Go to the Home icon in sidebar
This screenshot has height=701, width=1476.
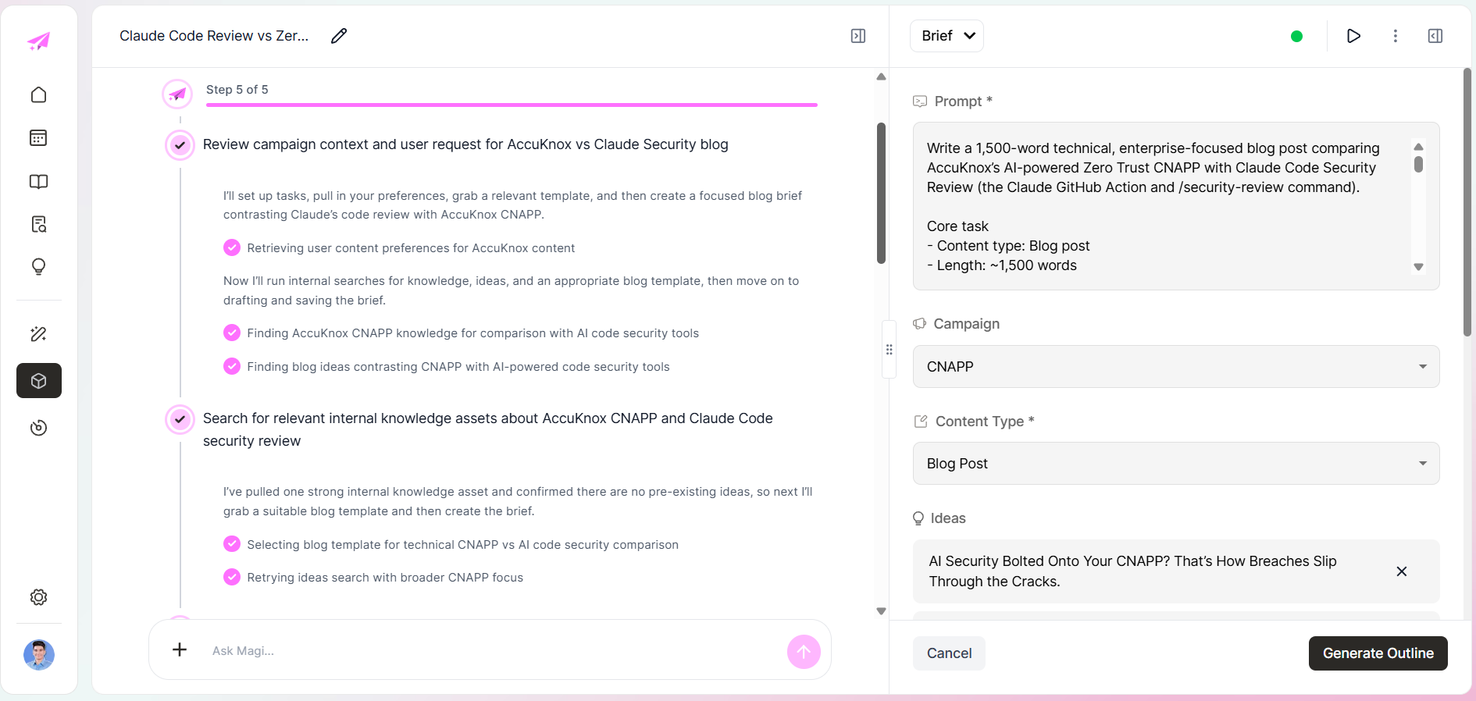tap(38, 94)
